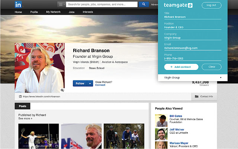
Task: Click the Teamgate logo badge icon
Action: coord(190,5)
